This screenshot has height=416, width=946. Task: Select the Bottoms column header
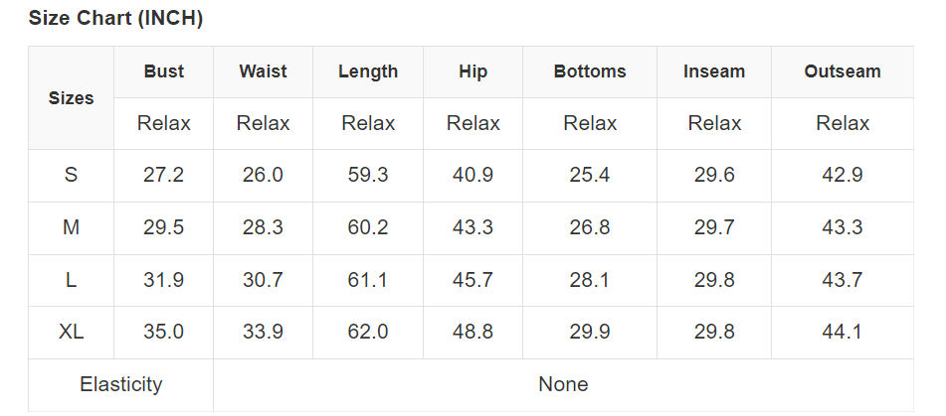(x=590, y=71)
